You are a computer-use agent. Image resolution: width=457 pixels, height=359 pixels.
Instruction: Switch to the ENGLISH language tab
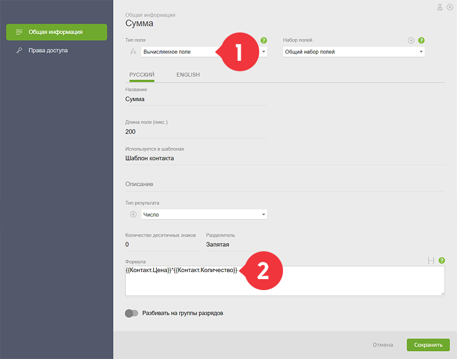(188, 75)
